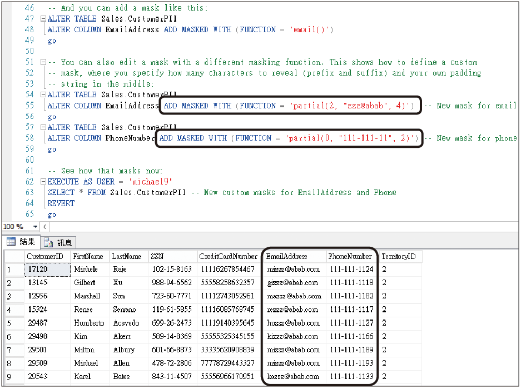The width and height of the screenshot is (521, 389).
Task: Select the CustomerID column header
Action: click(47, 256)
